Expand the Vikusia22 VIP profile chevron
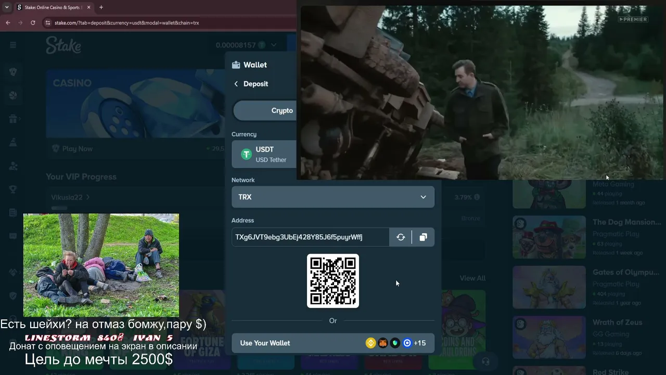 tap(88, 197)
